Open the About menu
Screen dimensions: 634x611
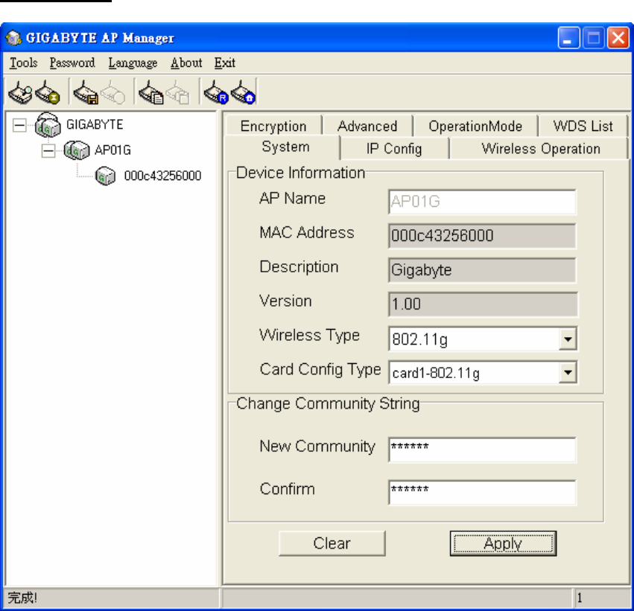(186, 63)
